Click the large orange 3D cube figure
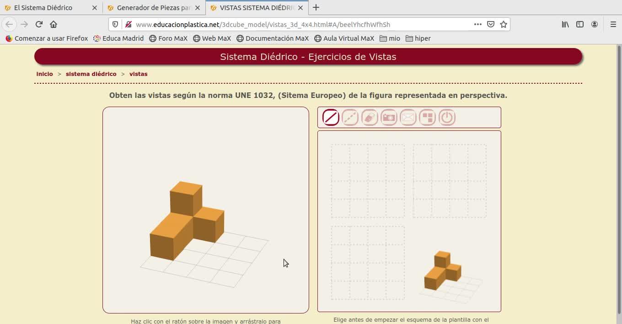 coord(187,221)
